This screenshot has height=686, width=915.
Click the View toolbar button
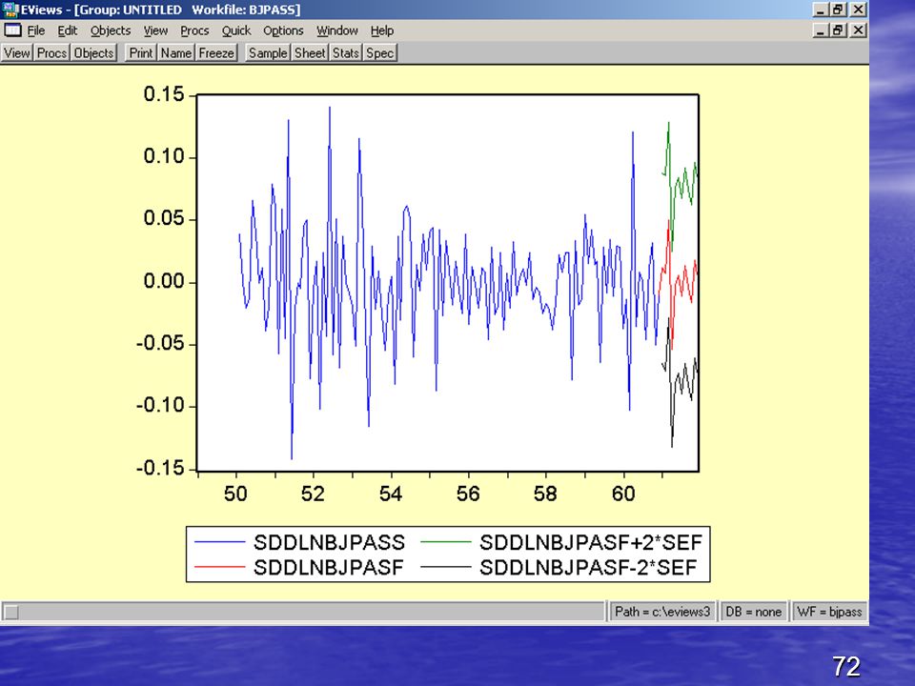pyautogui.click(x=17, y=53)
